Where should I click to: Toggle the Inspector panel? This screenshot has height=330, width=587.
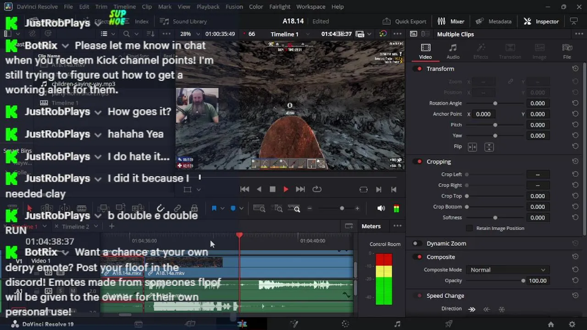pyautogui.click(x=541, y=21)
